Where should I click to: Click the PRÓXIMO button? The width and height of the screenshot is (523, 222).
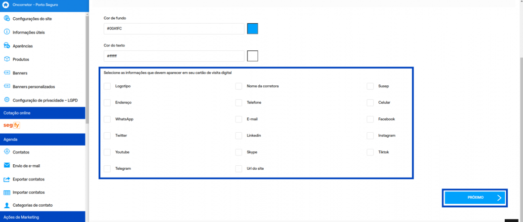click(475, 197)
